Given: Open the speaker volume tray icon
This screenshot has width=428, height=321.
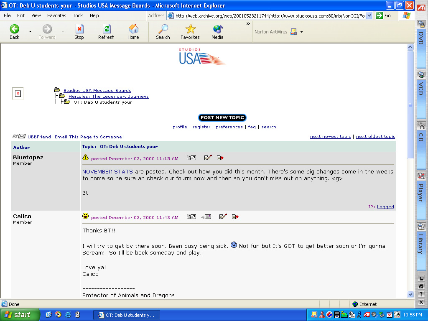Looking at the screenshot, I should 374,315.
